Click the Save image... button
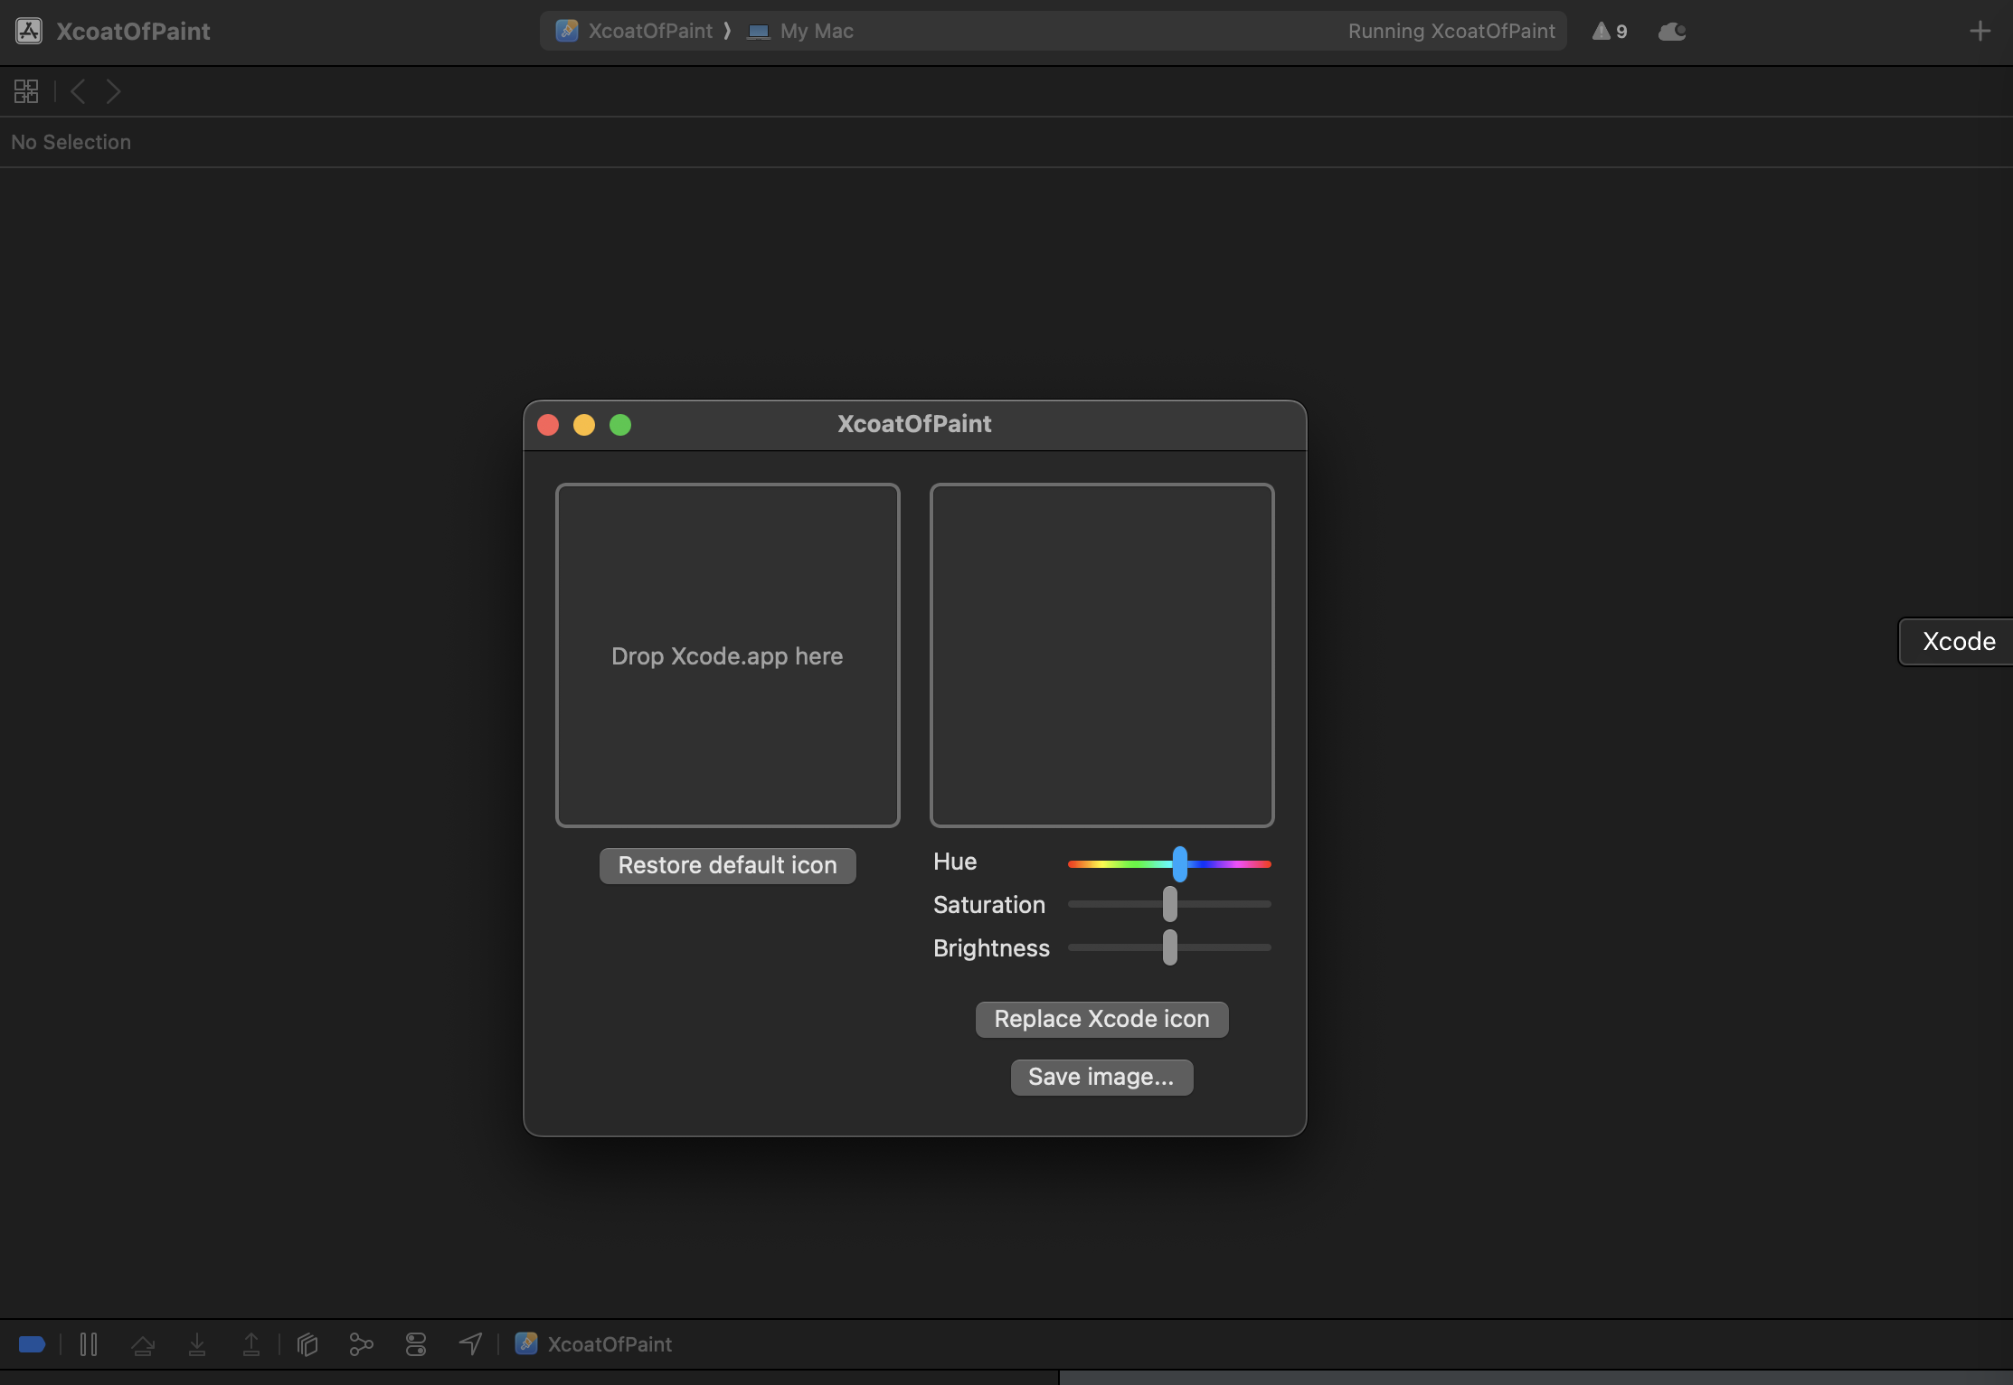Image resolution: width=2013 pixels, height=1385 pixels. pyautogui.click(x=1101, y=1077)
